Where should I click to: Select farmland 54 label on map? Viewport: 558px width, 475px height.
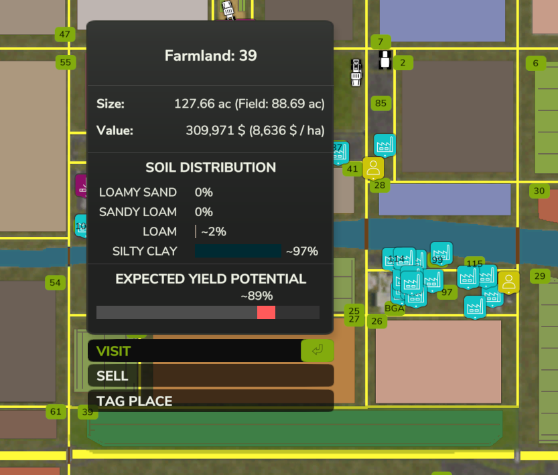(x=55, y=282)
